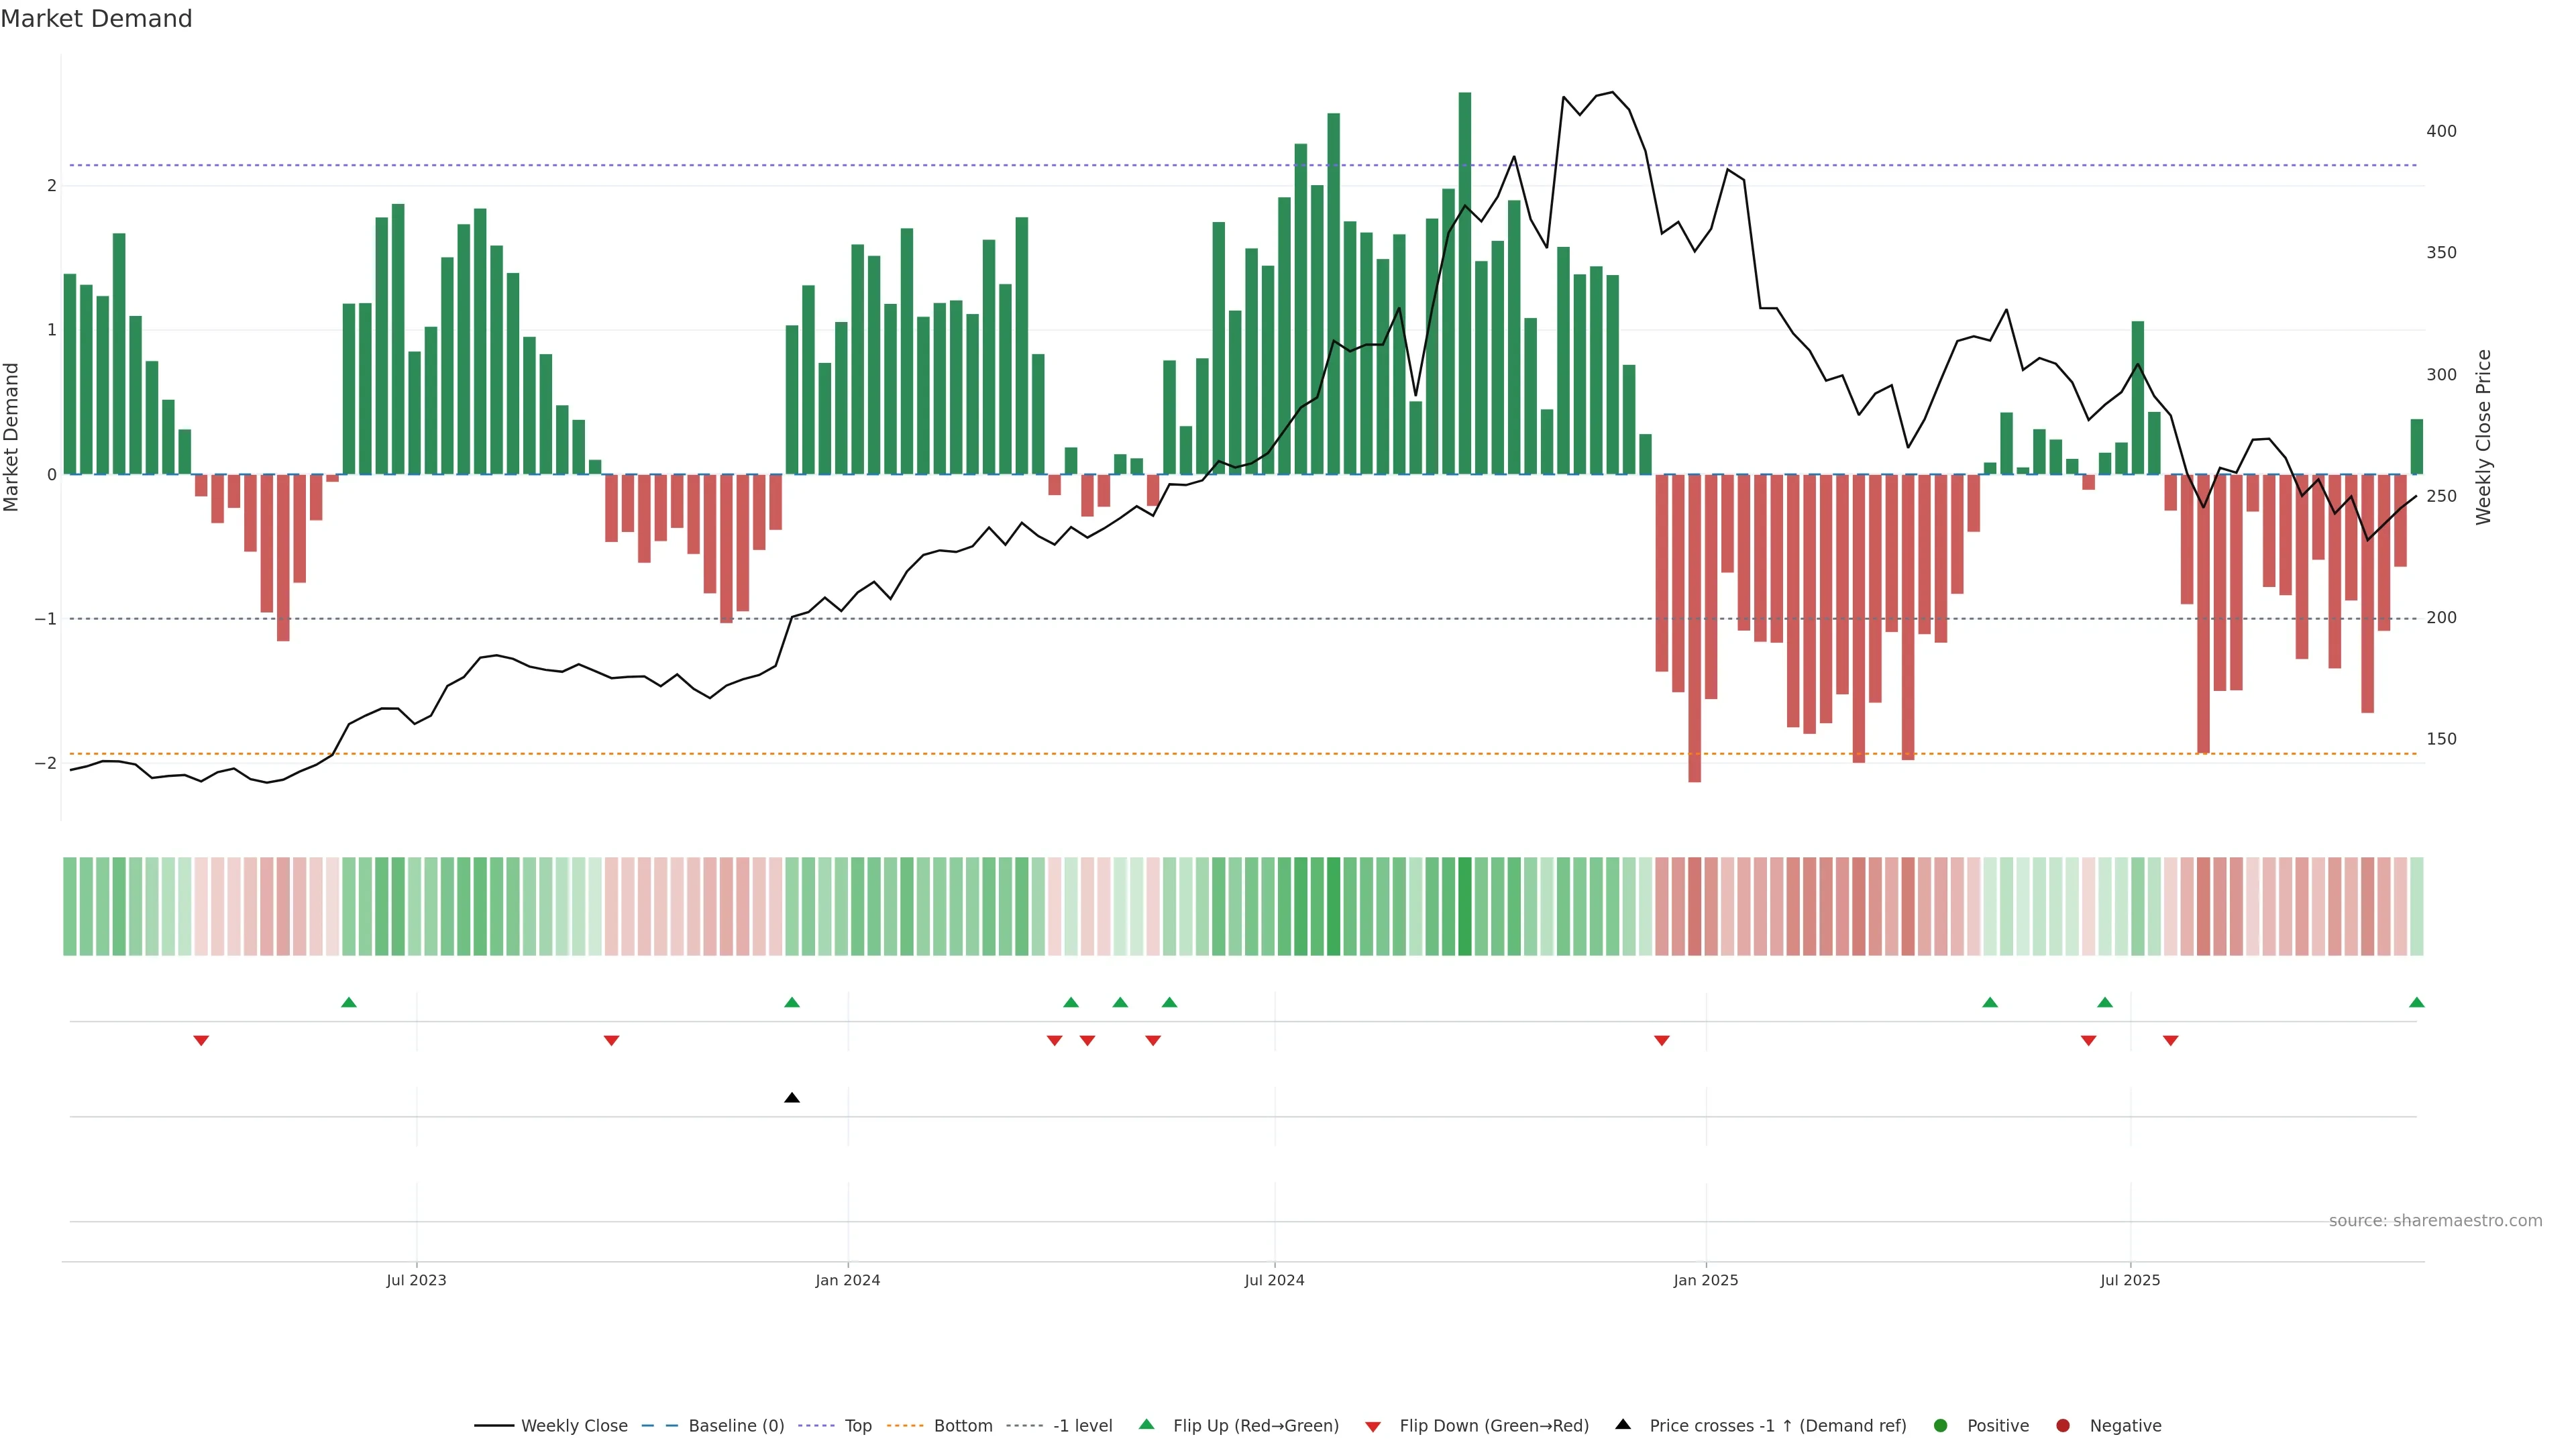Click the first green Flip Up marker before Jul 2023

point(349,1002)
